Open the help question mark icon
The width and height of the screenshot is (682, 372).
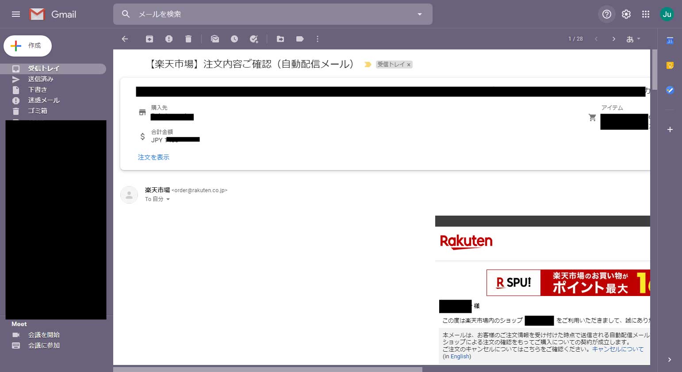click(x=607, y=14)
